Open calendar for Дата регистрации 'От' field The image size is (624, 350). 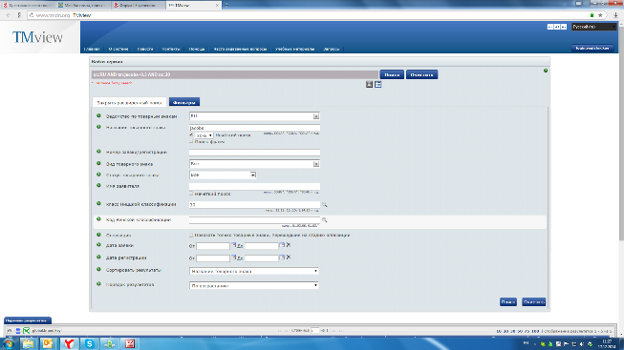coord(233,257)
